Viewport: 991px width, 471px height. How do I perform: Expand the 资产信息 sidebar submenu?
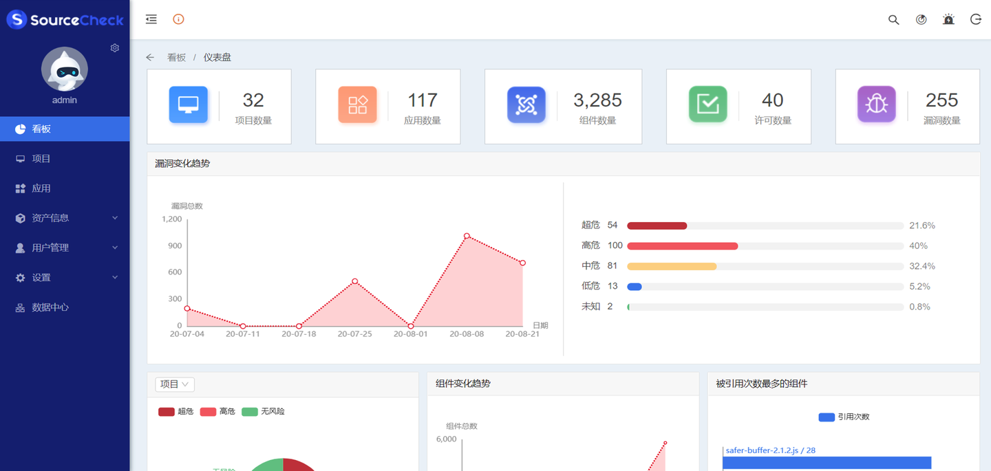[x=65, y=218]
